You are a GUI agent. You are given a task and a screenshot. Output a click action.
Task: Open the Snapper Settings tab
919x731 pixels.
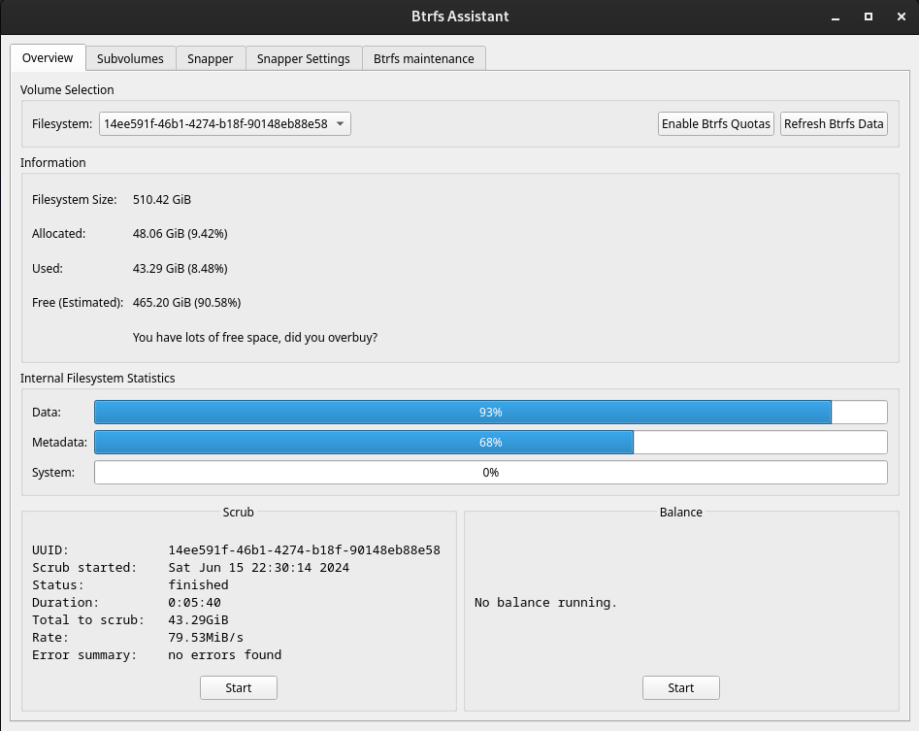point(304,58)
